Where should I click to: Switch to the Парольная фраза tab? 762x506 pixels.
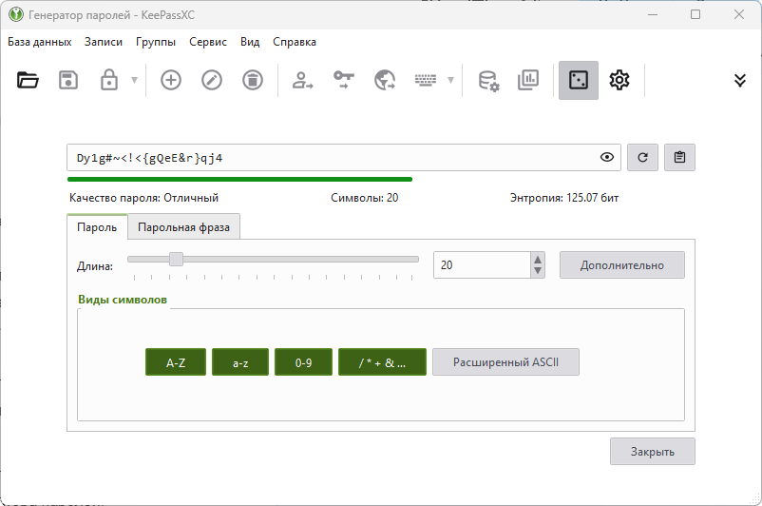tap(184, 227)
